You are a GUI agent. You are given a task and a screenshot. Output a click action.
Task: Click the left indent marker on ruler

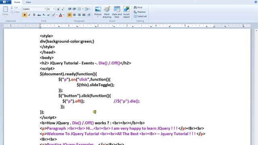pyautogui.click(x=40, y=26)
